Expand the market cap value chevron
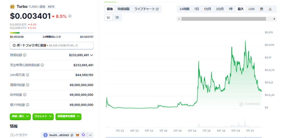The width and height of the screenshot is (294, 138). point(92,55)
